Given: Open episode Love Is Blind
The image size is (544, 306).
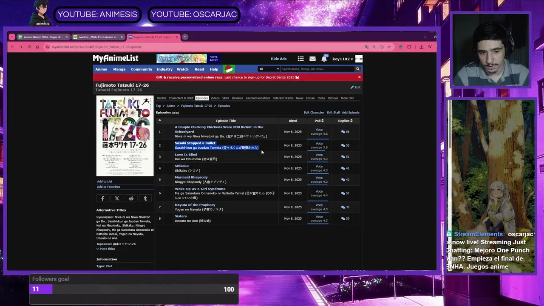Looking at the screenshot, I should pos(186,154).
